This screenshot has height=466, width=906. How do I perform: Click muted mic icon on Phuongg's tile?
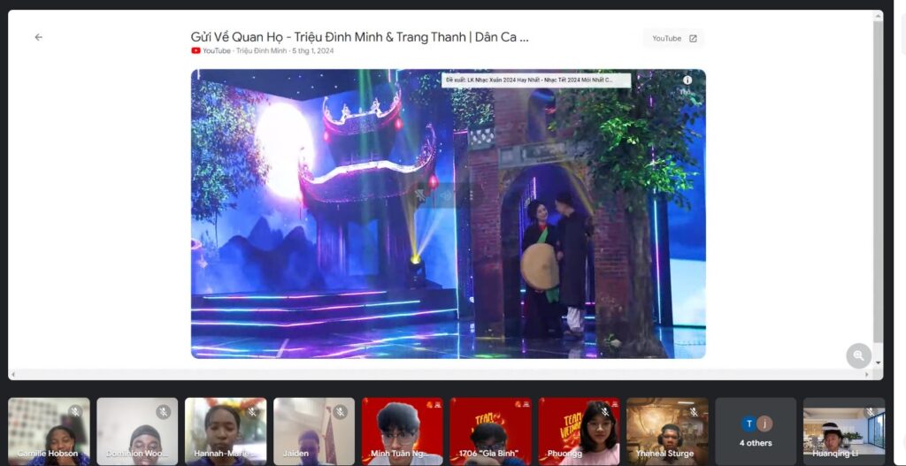(x=605, y=412)
